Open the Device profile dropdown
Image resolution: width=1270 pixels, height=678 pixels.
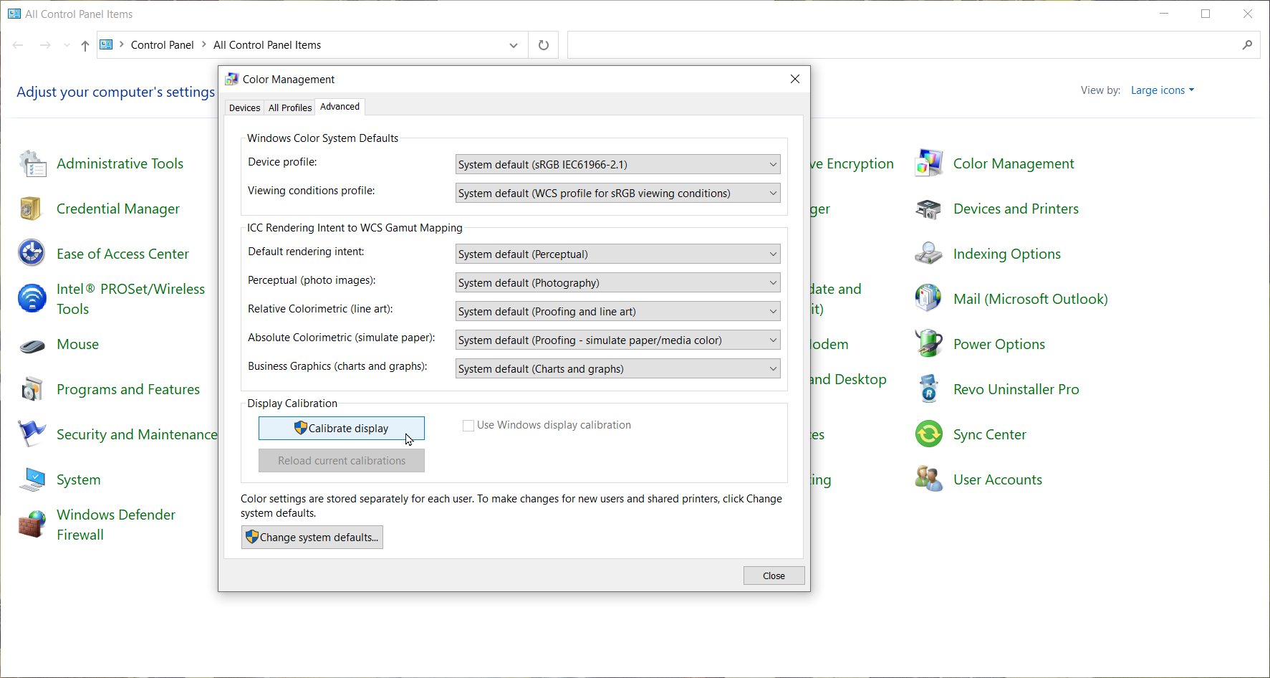pos(618,164)
